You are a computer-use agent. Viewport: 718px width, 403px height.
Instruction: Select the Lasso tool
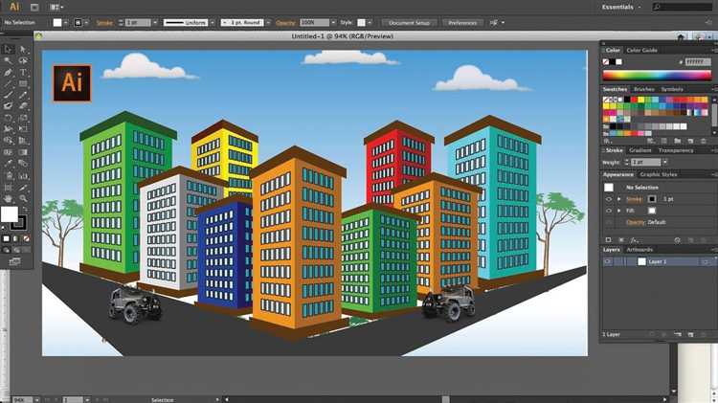click(x=23, y=60)
